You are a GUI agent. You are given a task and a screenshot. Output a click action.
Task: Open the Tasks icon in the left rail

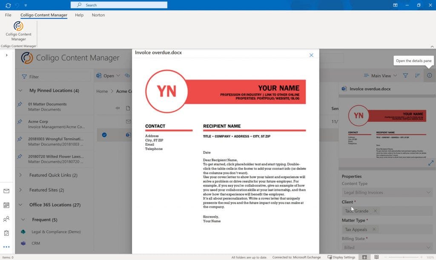[6, 233]
